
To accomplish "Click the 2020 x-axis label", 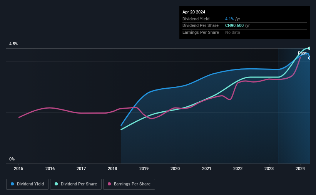I will [175, 169].
